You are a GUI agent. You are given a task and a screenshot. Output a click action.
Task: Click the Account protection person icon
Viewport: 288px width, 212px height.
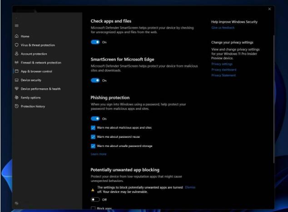point(17,54)
